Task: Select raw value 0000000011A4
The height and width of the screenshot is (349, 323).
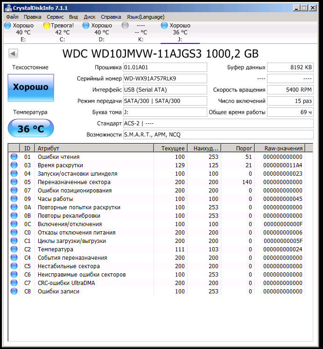Action: tap(283, 165)
